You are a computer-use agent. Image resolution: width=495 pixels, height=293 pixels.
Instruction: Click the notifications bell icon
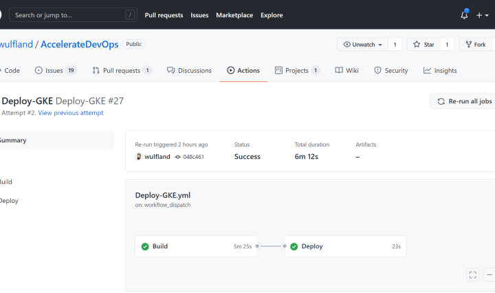tap(464, 15)
